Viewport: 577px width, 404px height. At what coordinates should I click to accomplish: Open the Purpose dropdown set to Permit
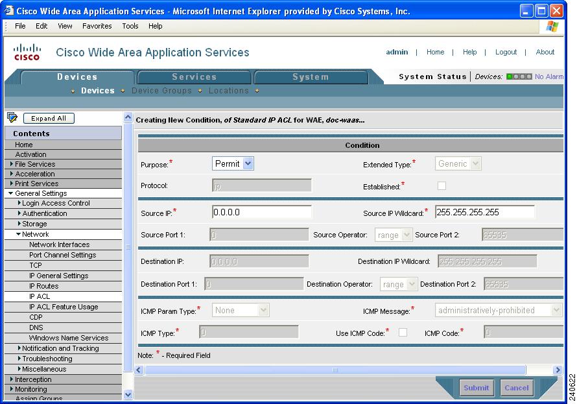(x=233, y=163)
